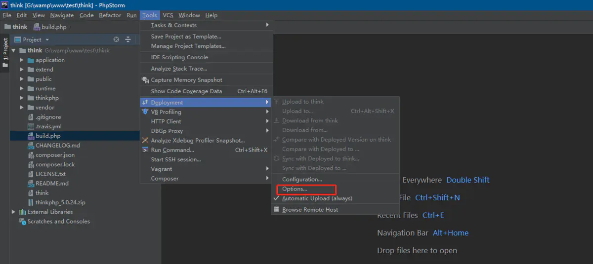Click the camera icon beside Capture Memory Snapshot
Image resolution: width=593 pixels, height=264 pixels.
[x=145, y=80]
